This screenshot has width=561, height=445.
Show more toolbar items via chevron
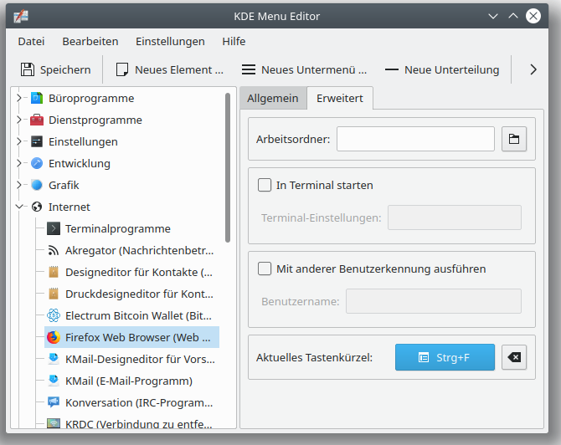tap(533, 69)
